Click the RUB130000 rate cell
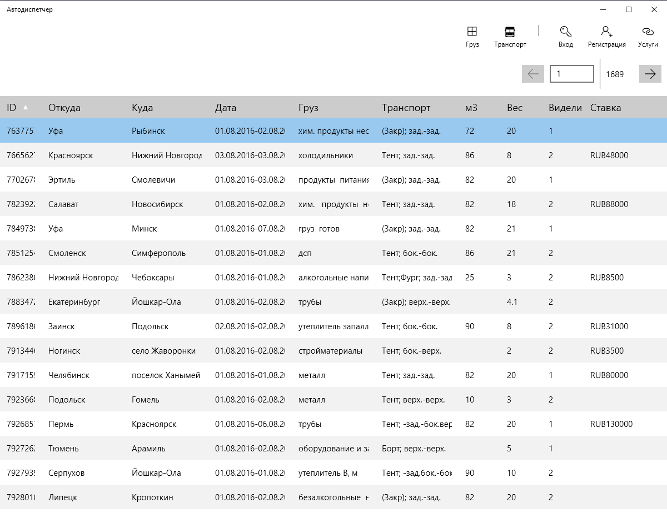 click(x=611, y=424)
